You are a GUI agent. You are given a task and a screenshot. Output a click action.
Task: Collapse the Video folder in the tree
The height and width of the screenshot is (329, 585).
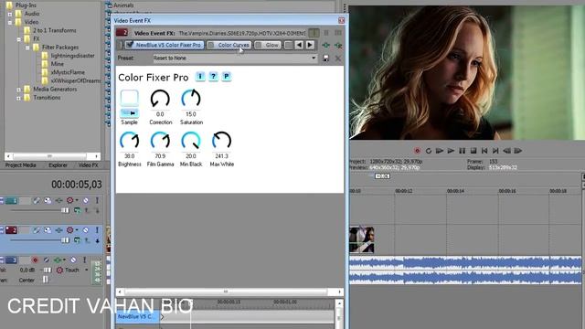click(x=10, y=22)
